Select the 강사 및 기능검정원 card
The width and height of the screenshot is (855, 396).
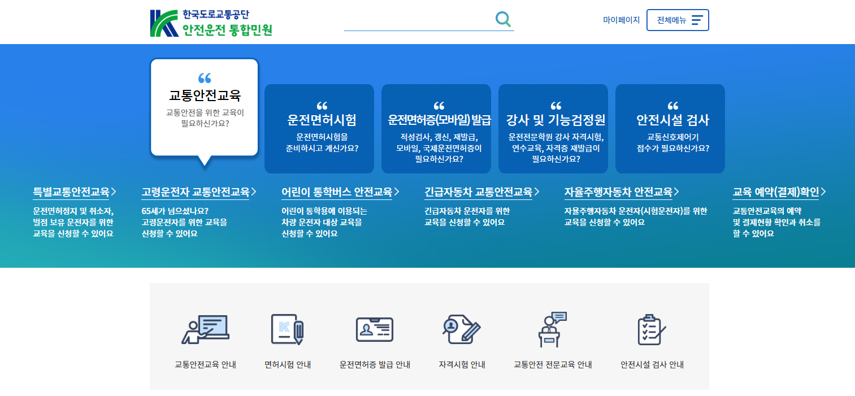tap(553, 129)
